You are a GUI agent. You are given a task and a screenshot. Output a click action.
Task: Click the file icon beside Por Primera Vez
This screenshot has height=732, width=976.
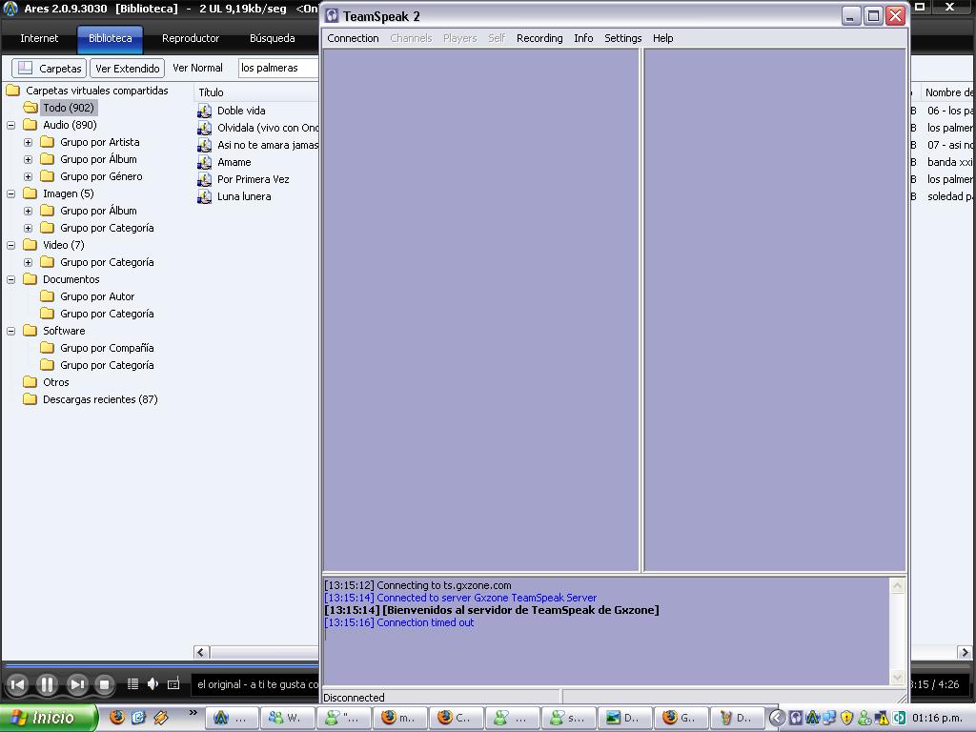pos(204,179)
